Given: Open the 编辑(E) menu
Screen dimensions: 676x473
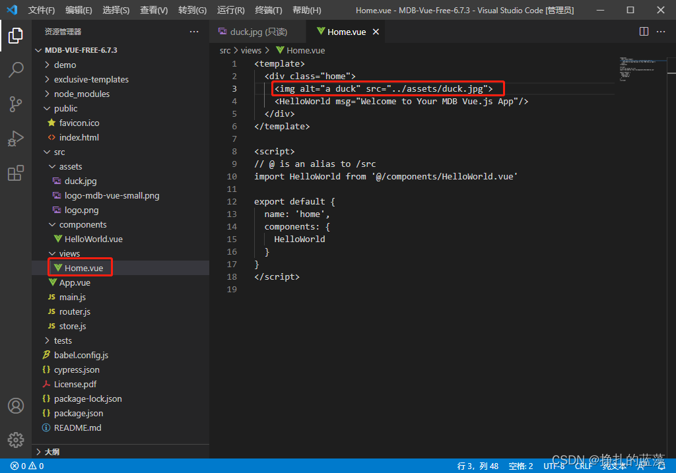Looking at the screenshot, I should click(79, 10).
